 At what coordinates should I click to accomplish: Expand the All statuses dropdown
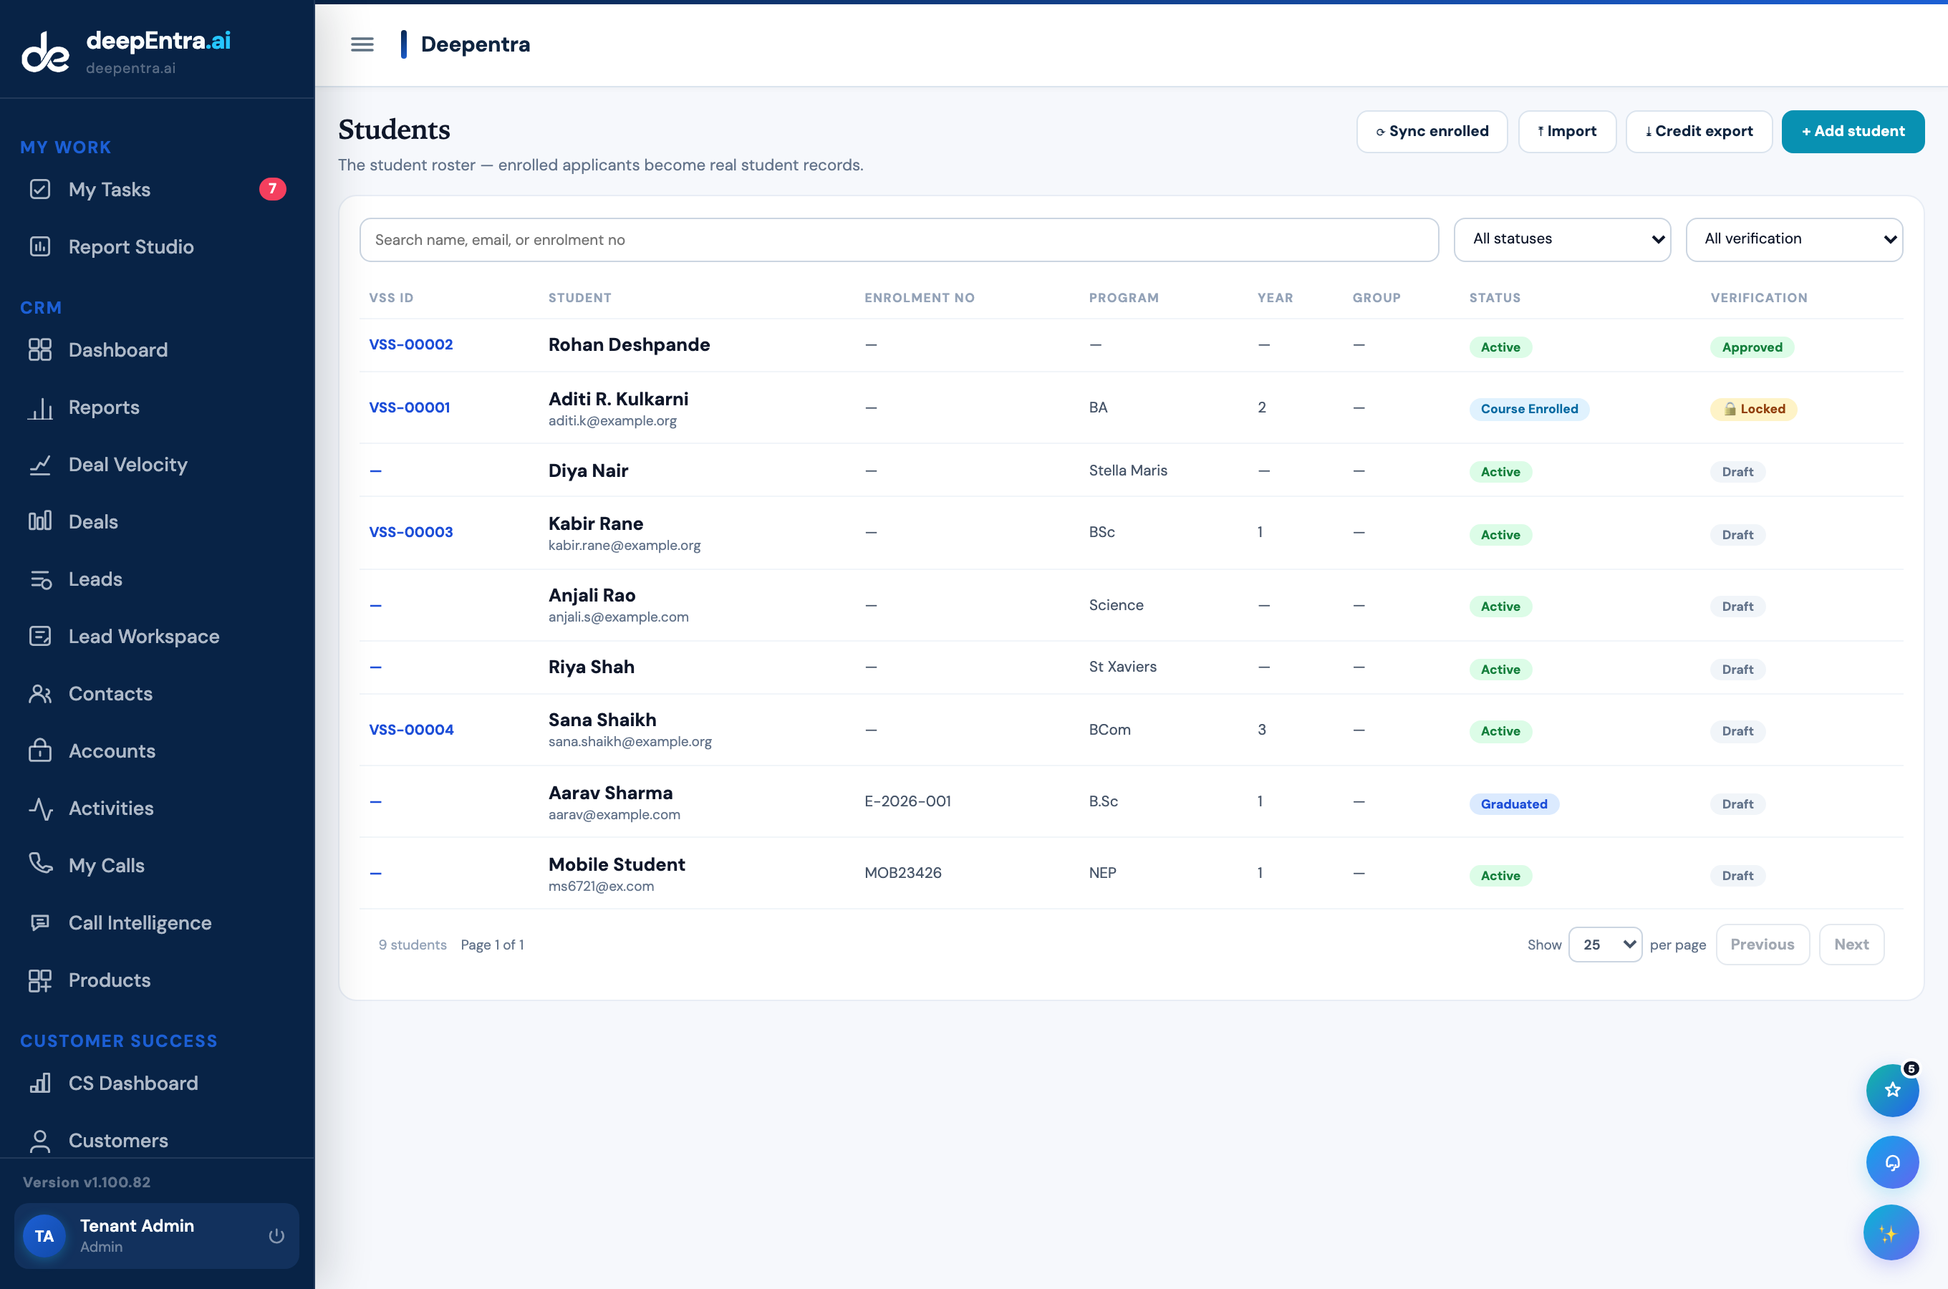point(1562,239)
